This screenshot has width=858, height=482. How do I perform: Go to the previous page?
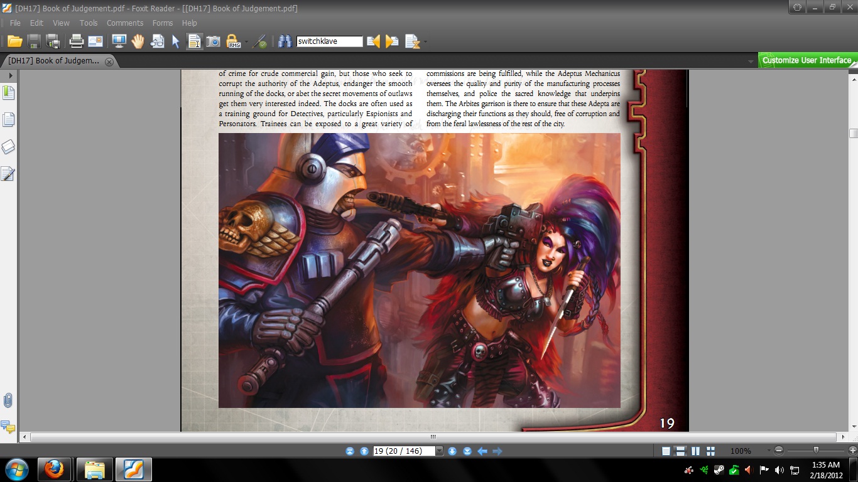pos(364,451)
